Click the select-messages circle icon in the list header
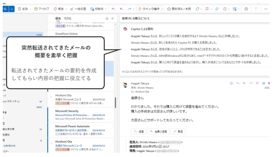This screenshot has width=274, height=157. [107, 18]
